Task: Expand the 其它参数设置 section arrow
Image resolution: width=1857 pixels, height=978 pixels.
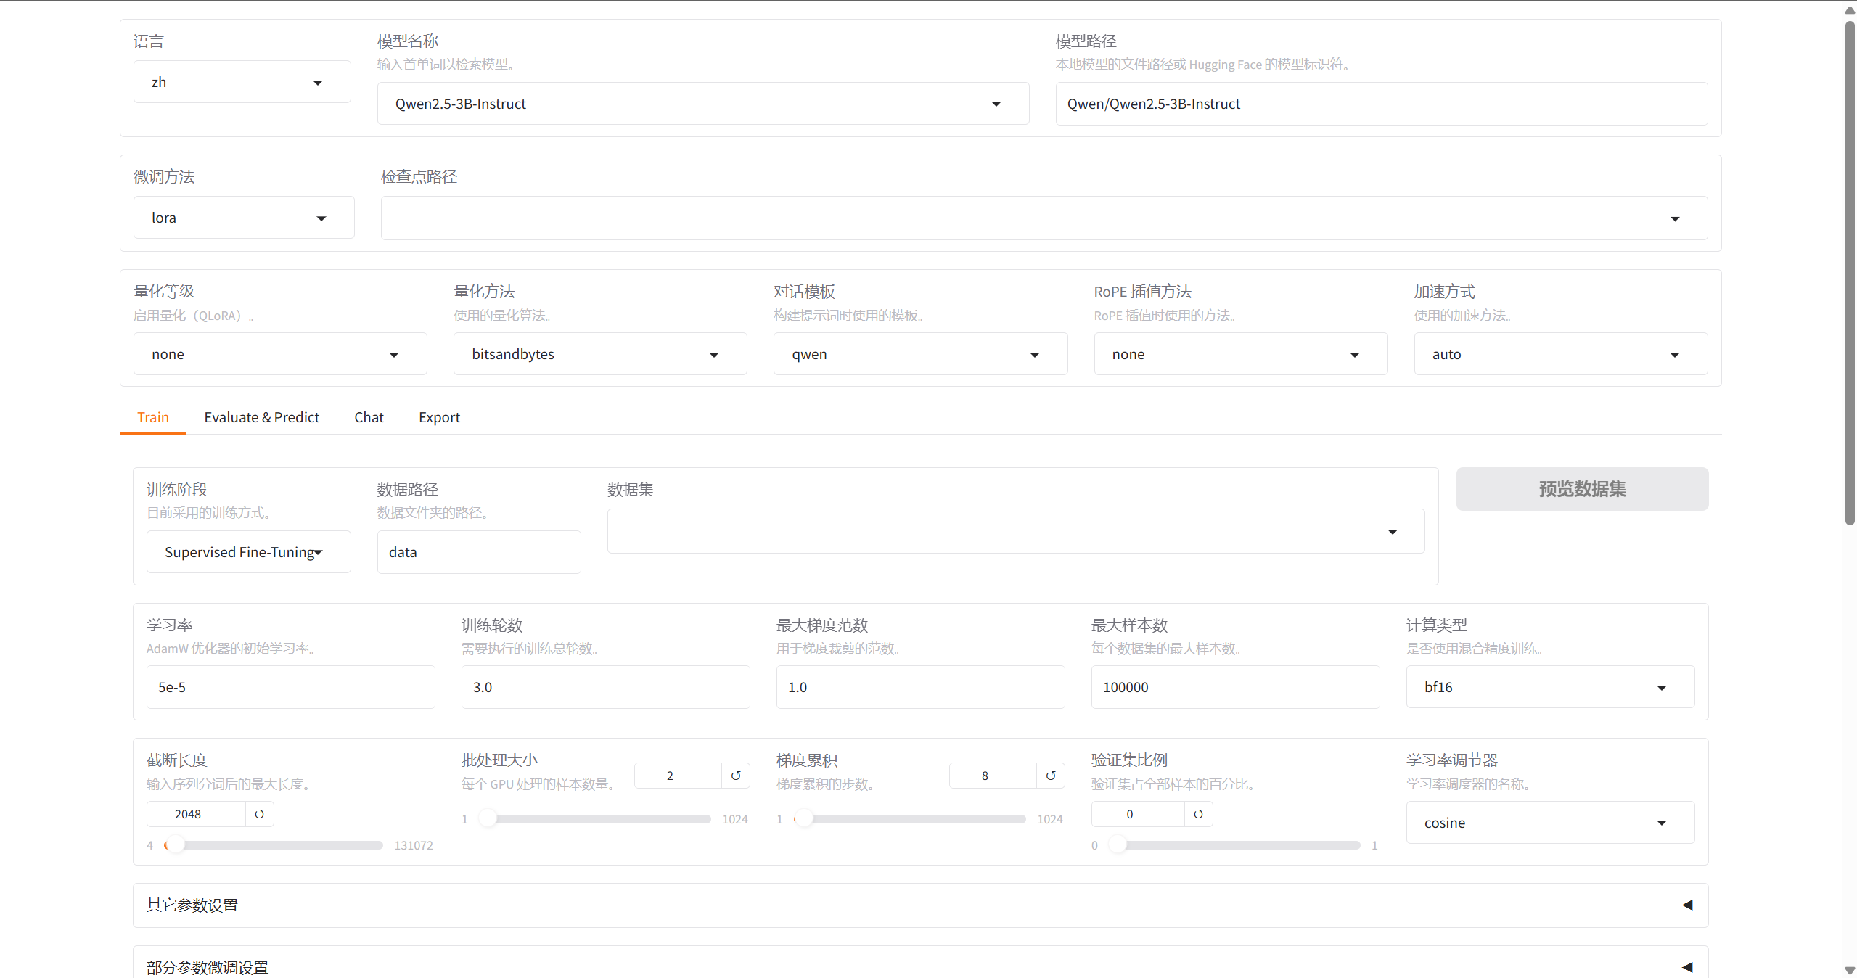Action: 1687,905
